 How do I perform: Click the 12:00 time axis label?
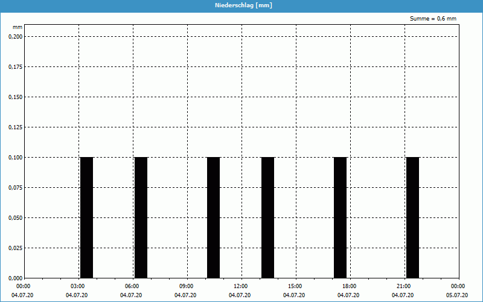click(x=240, y=286)
